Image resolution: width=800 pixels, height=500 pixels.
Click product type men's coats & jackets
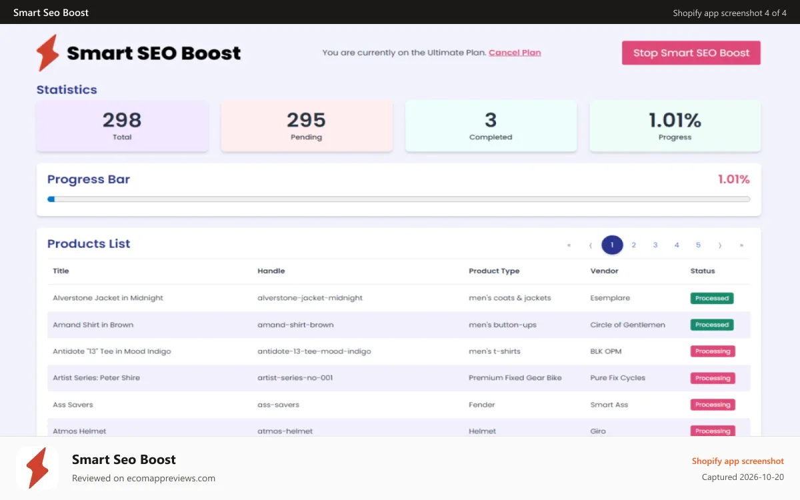pos(510,298)
